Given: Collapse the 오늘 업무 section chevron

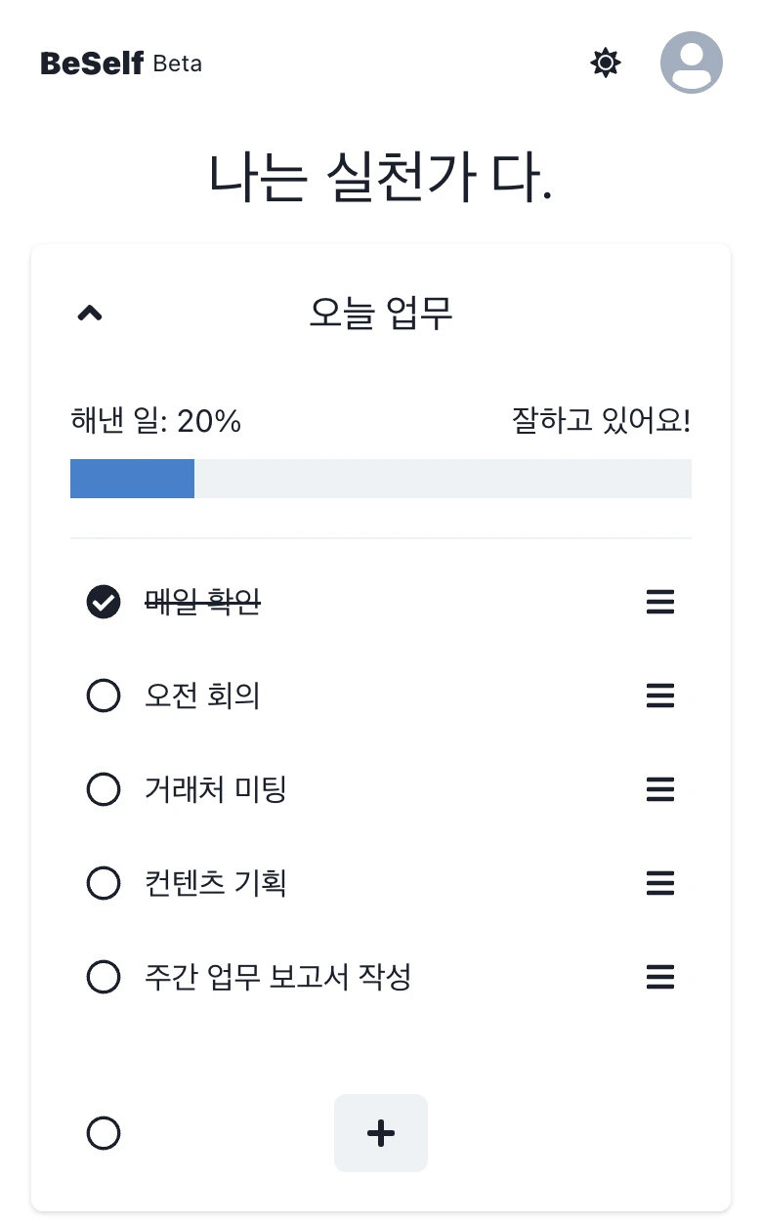Looking at the screenshot, I should click(90, 314).
